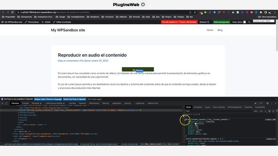The width and height of the screenshot is (278, 156).
Task: Open the Sources tab in DevTools
Action: [73, 103]
